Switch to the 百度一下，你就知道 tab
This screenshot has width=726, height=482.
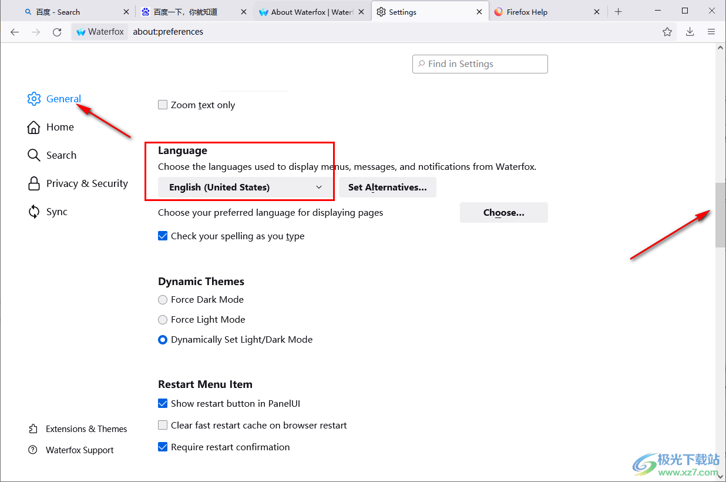click(x=194, y=12)
